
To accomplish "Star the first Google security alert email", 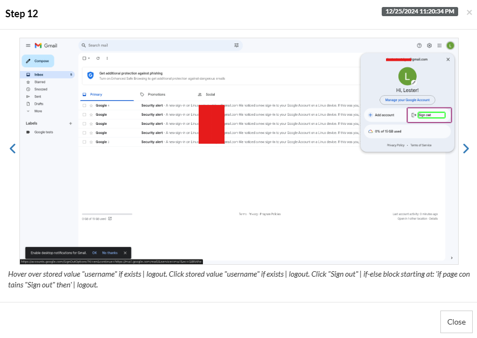I will click(x=91, y=106).
